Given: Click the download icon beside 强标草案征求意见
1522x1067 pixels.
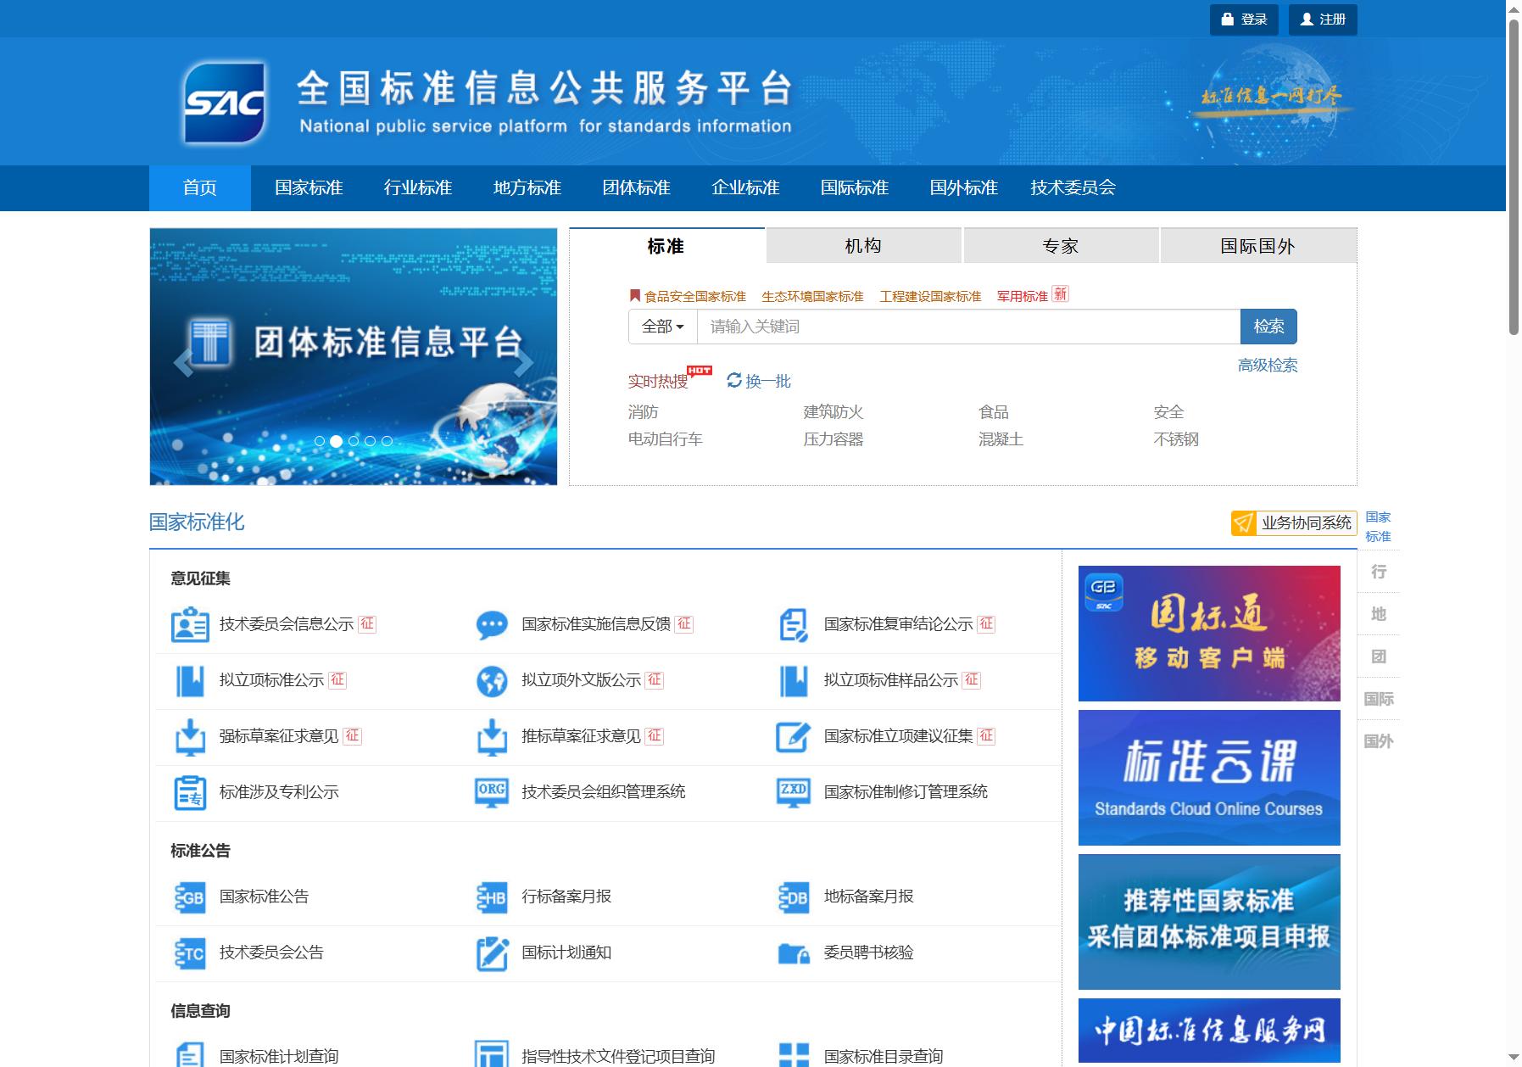Looking at the screenshot, I should pos(190,737).
